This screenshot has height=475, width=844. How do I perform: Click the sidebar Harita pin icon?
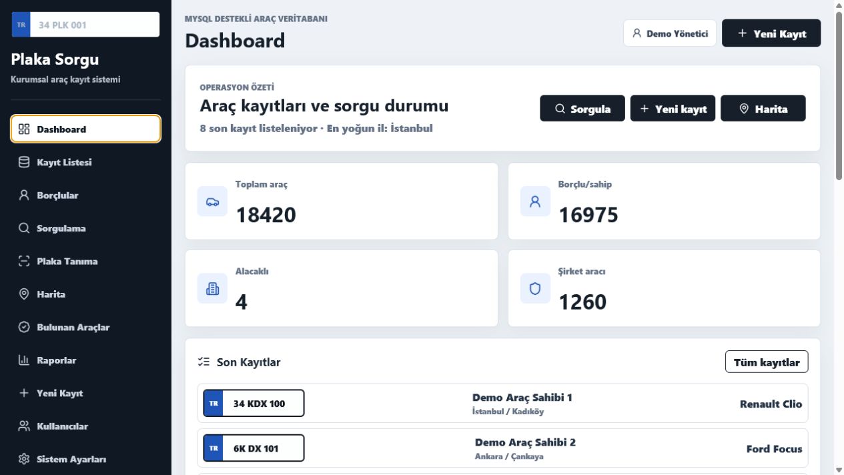(x=24, y=294)
